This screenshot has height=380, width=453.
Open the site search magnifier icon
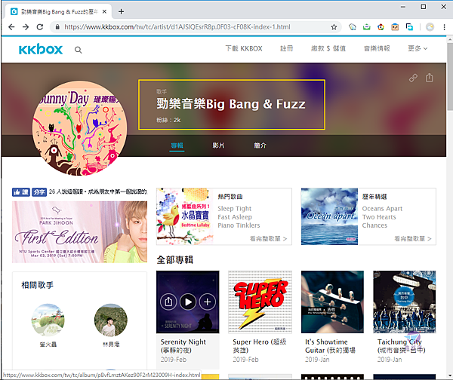(x=78, y=50)
